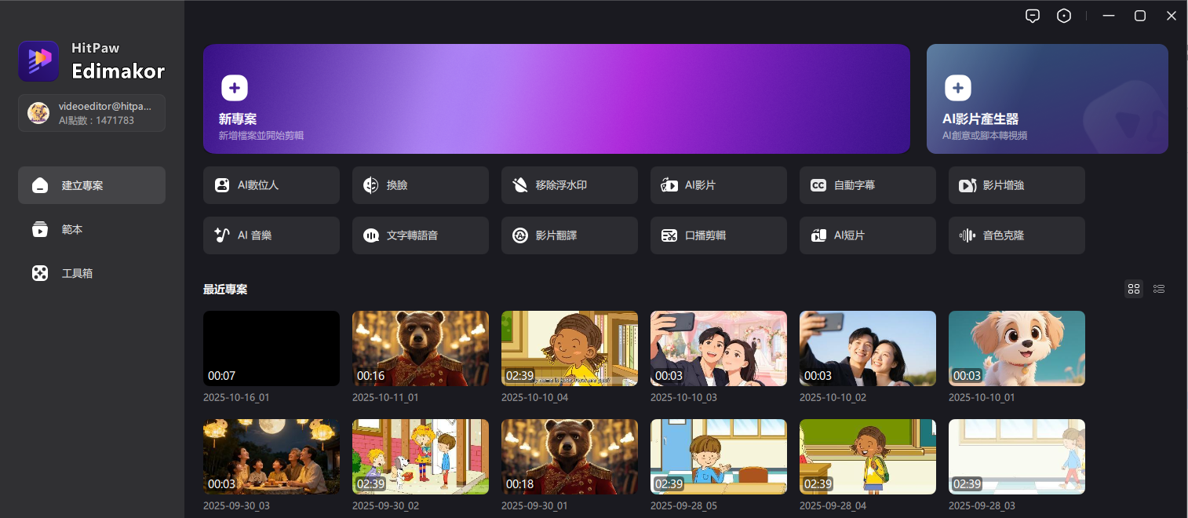Create a 新專案 new project

[x=556, y=99]
